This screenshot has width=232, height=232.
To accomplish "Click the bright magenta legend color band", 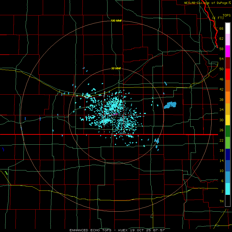I will pyautogui.click(x=228, y=51).
